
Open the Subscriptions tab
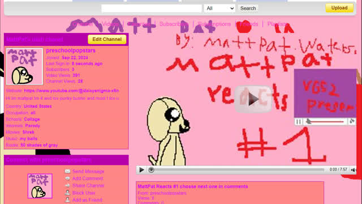214,24
